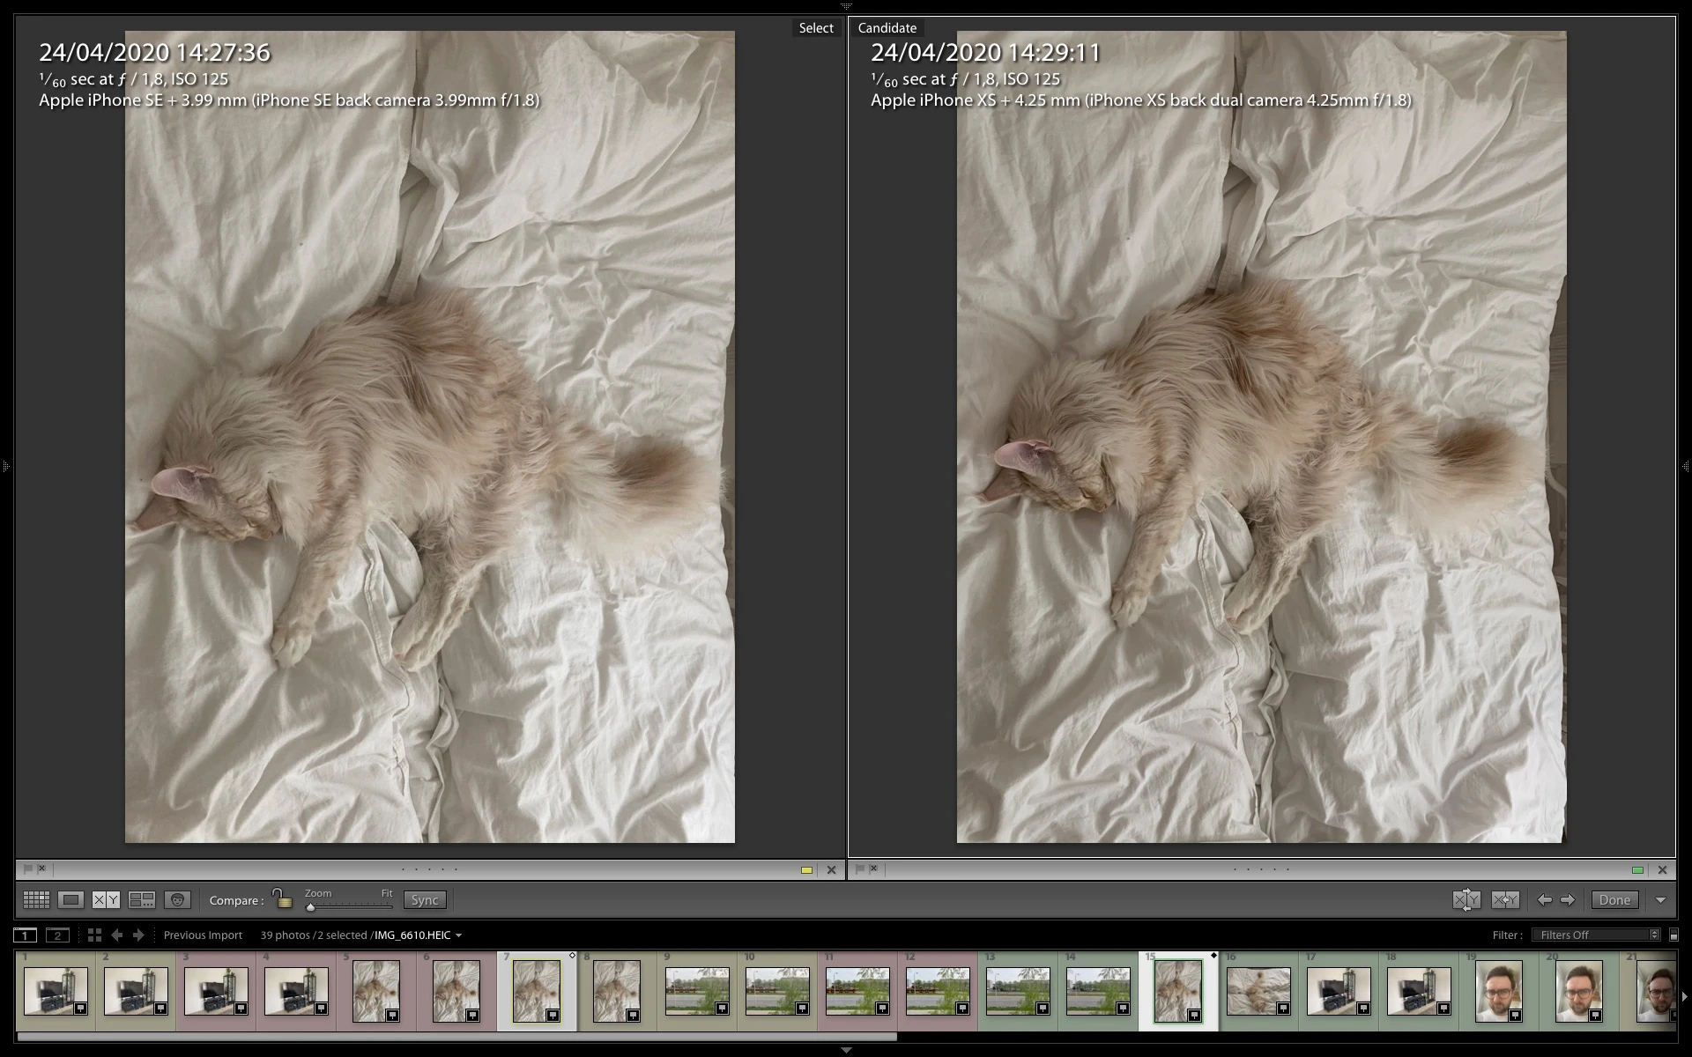
Task: Flag the Select photo as pick
Action: (28, 869)
